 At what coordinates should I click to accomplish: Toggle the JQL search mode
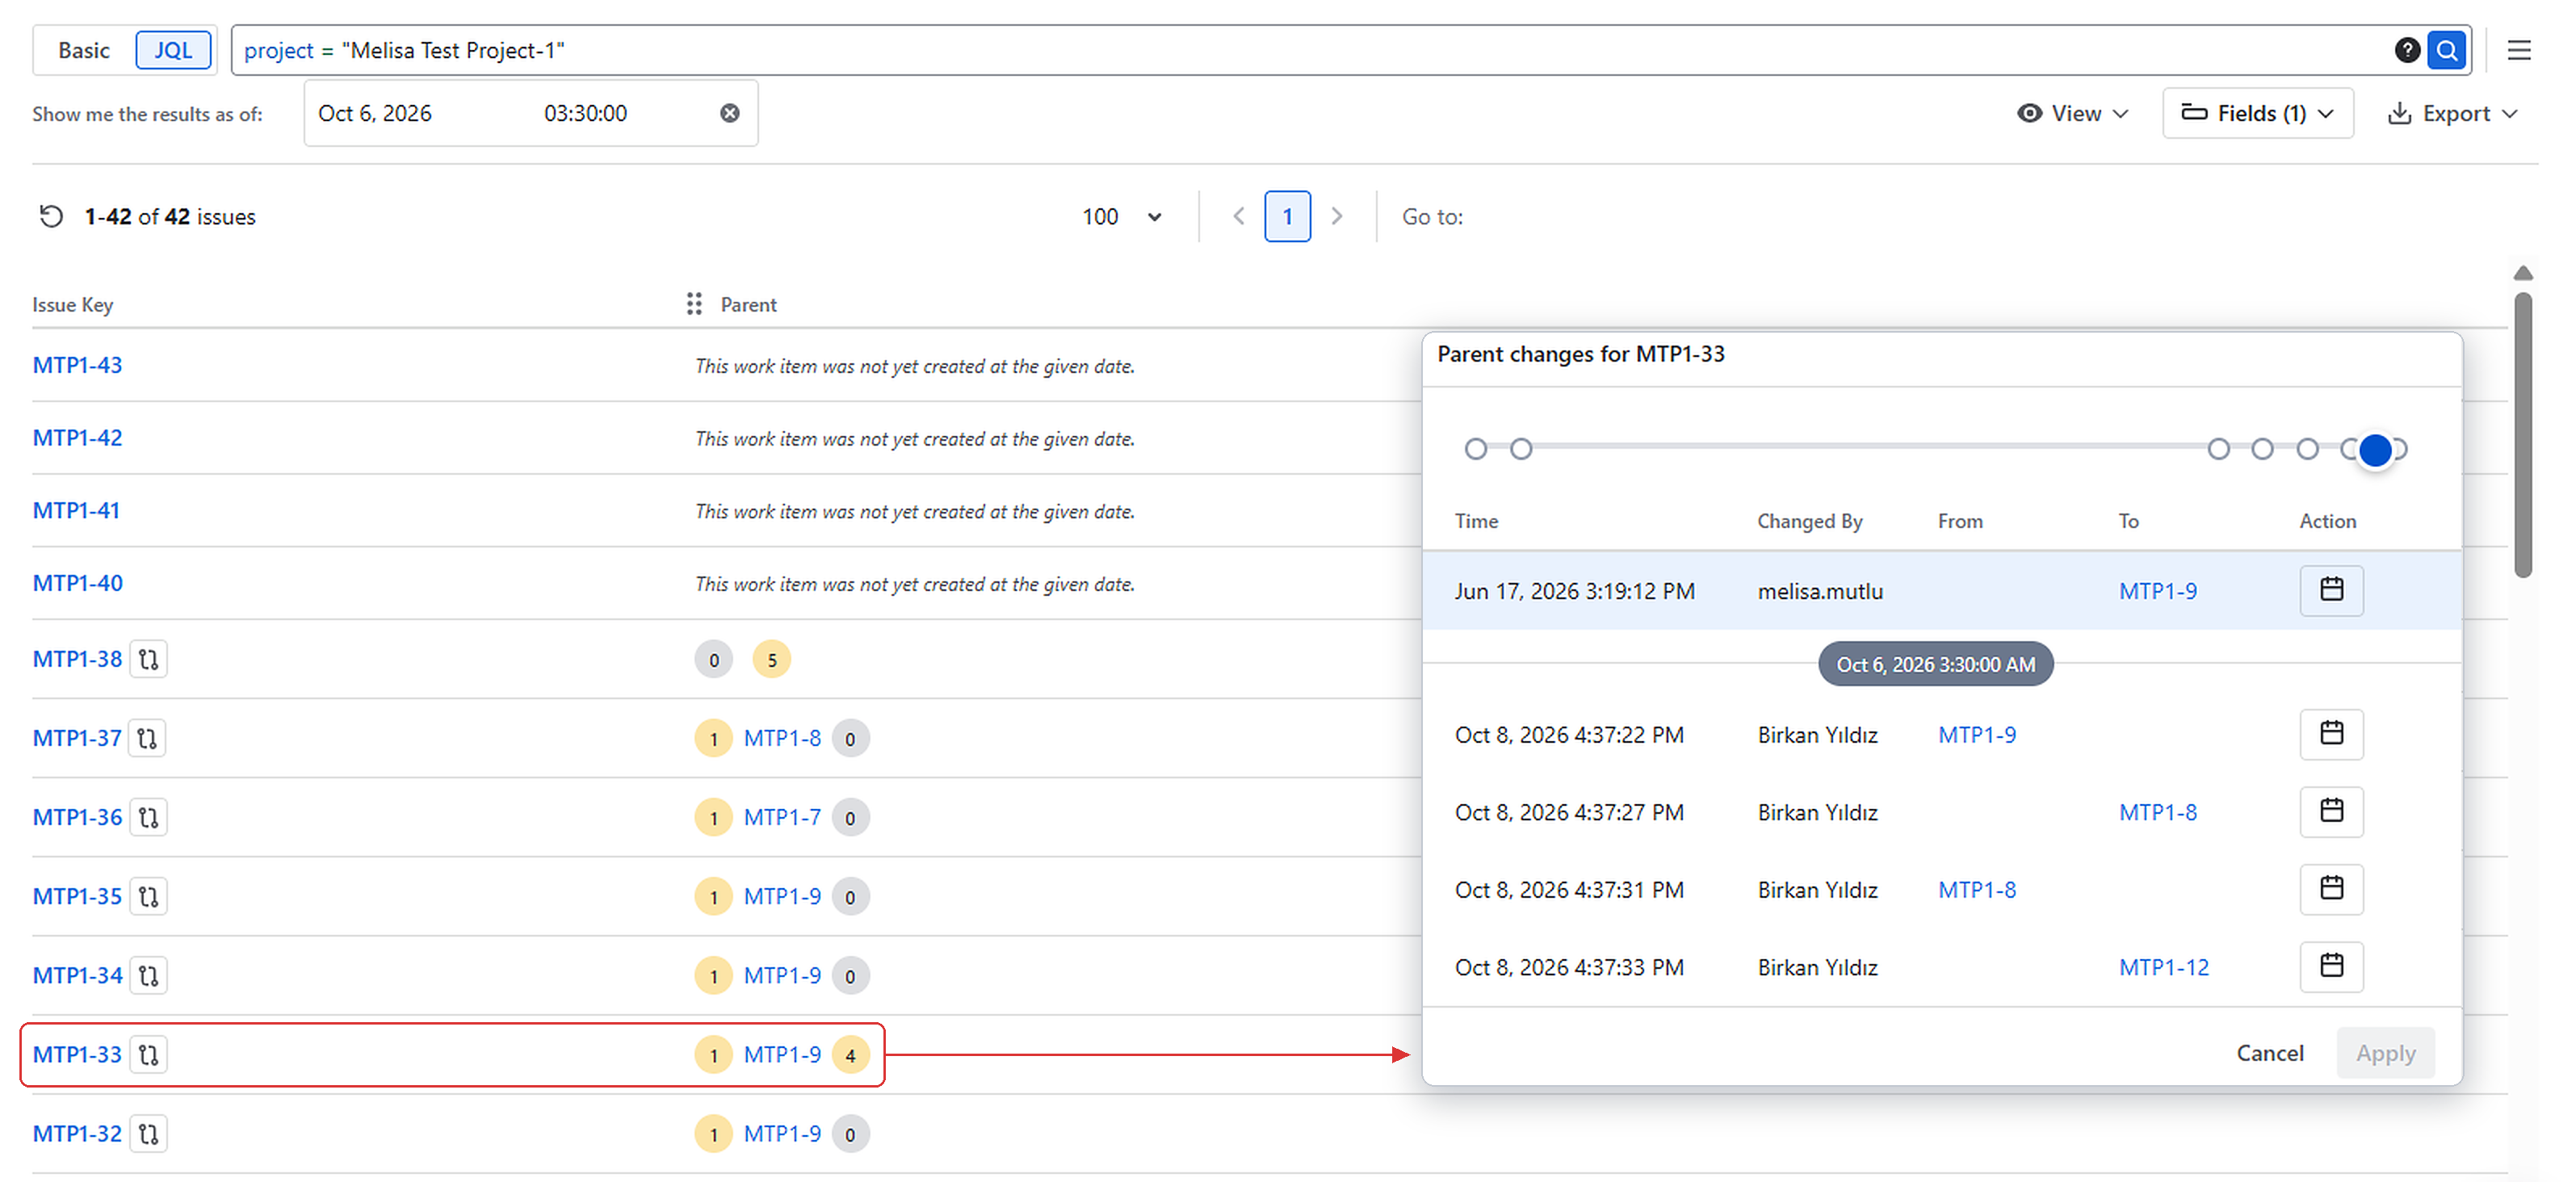[x=173, y=50]
